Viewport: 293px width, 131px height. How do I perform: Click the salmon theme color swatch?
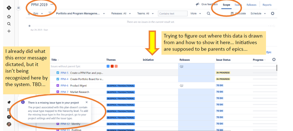tap(116, 66)
